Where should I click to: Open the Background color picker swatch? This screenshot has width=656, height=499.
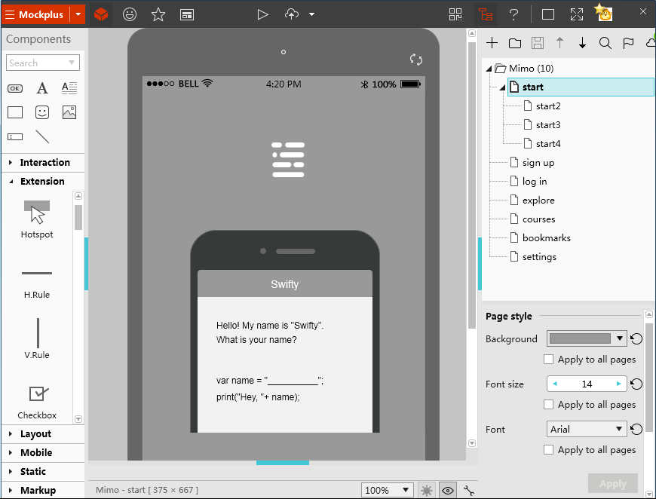[587, 338]
